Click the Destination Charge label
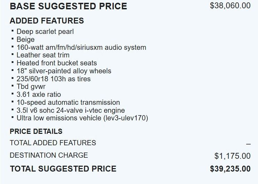Image resolution: width=258 pixels, height=184 pixels. click(49, 155)
